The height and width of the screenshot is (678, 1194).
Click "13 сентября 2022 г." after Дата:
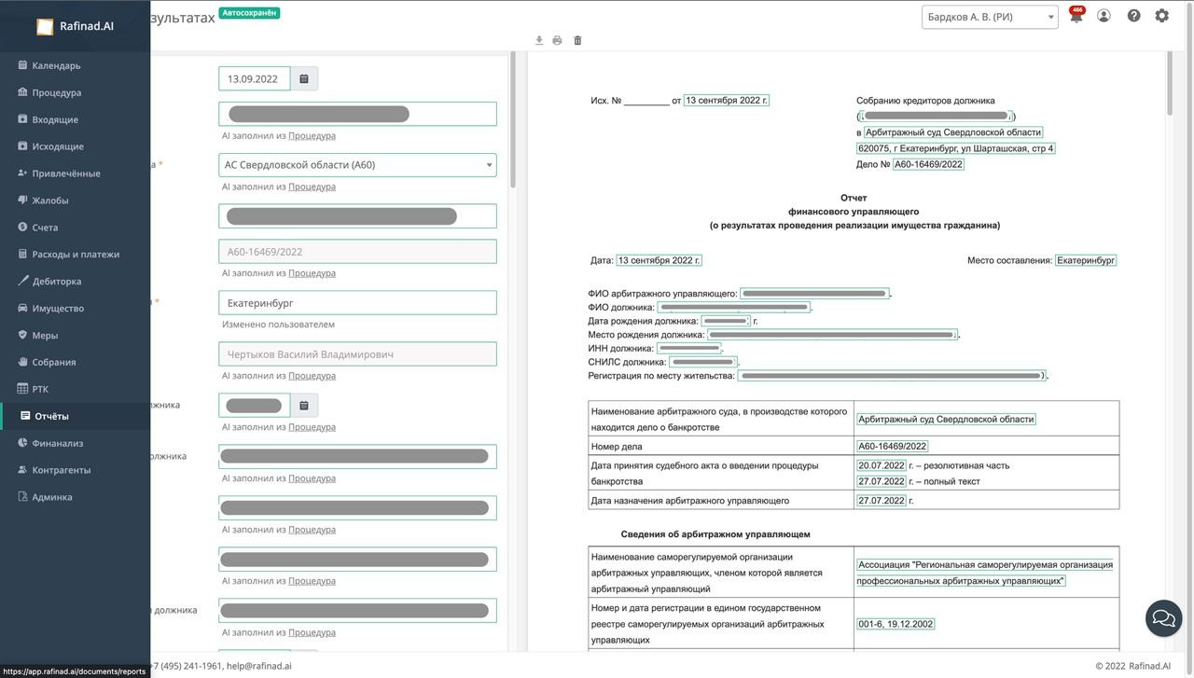(x=659, y=260)
